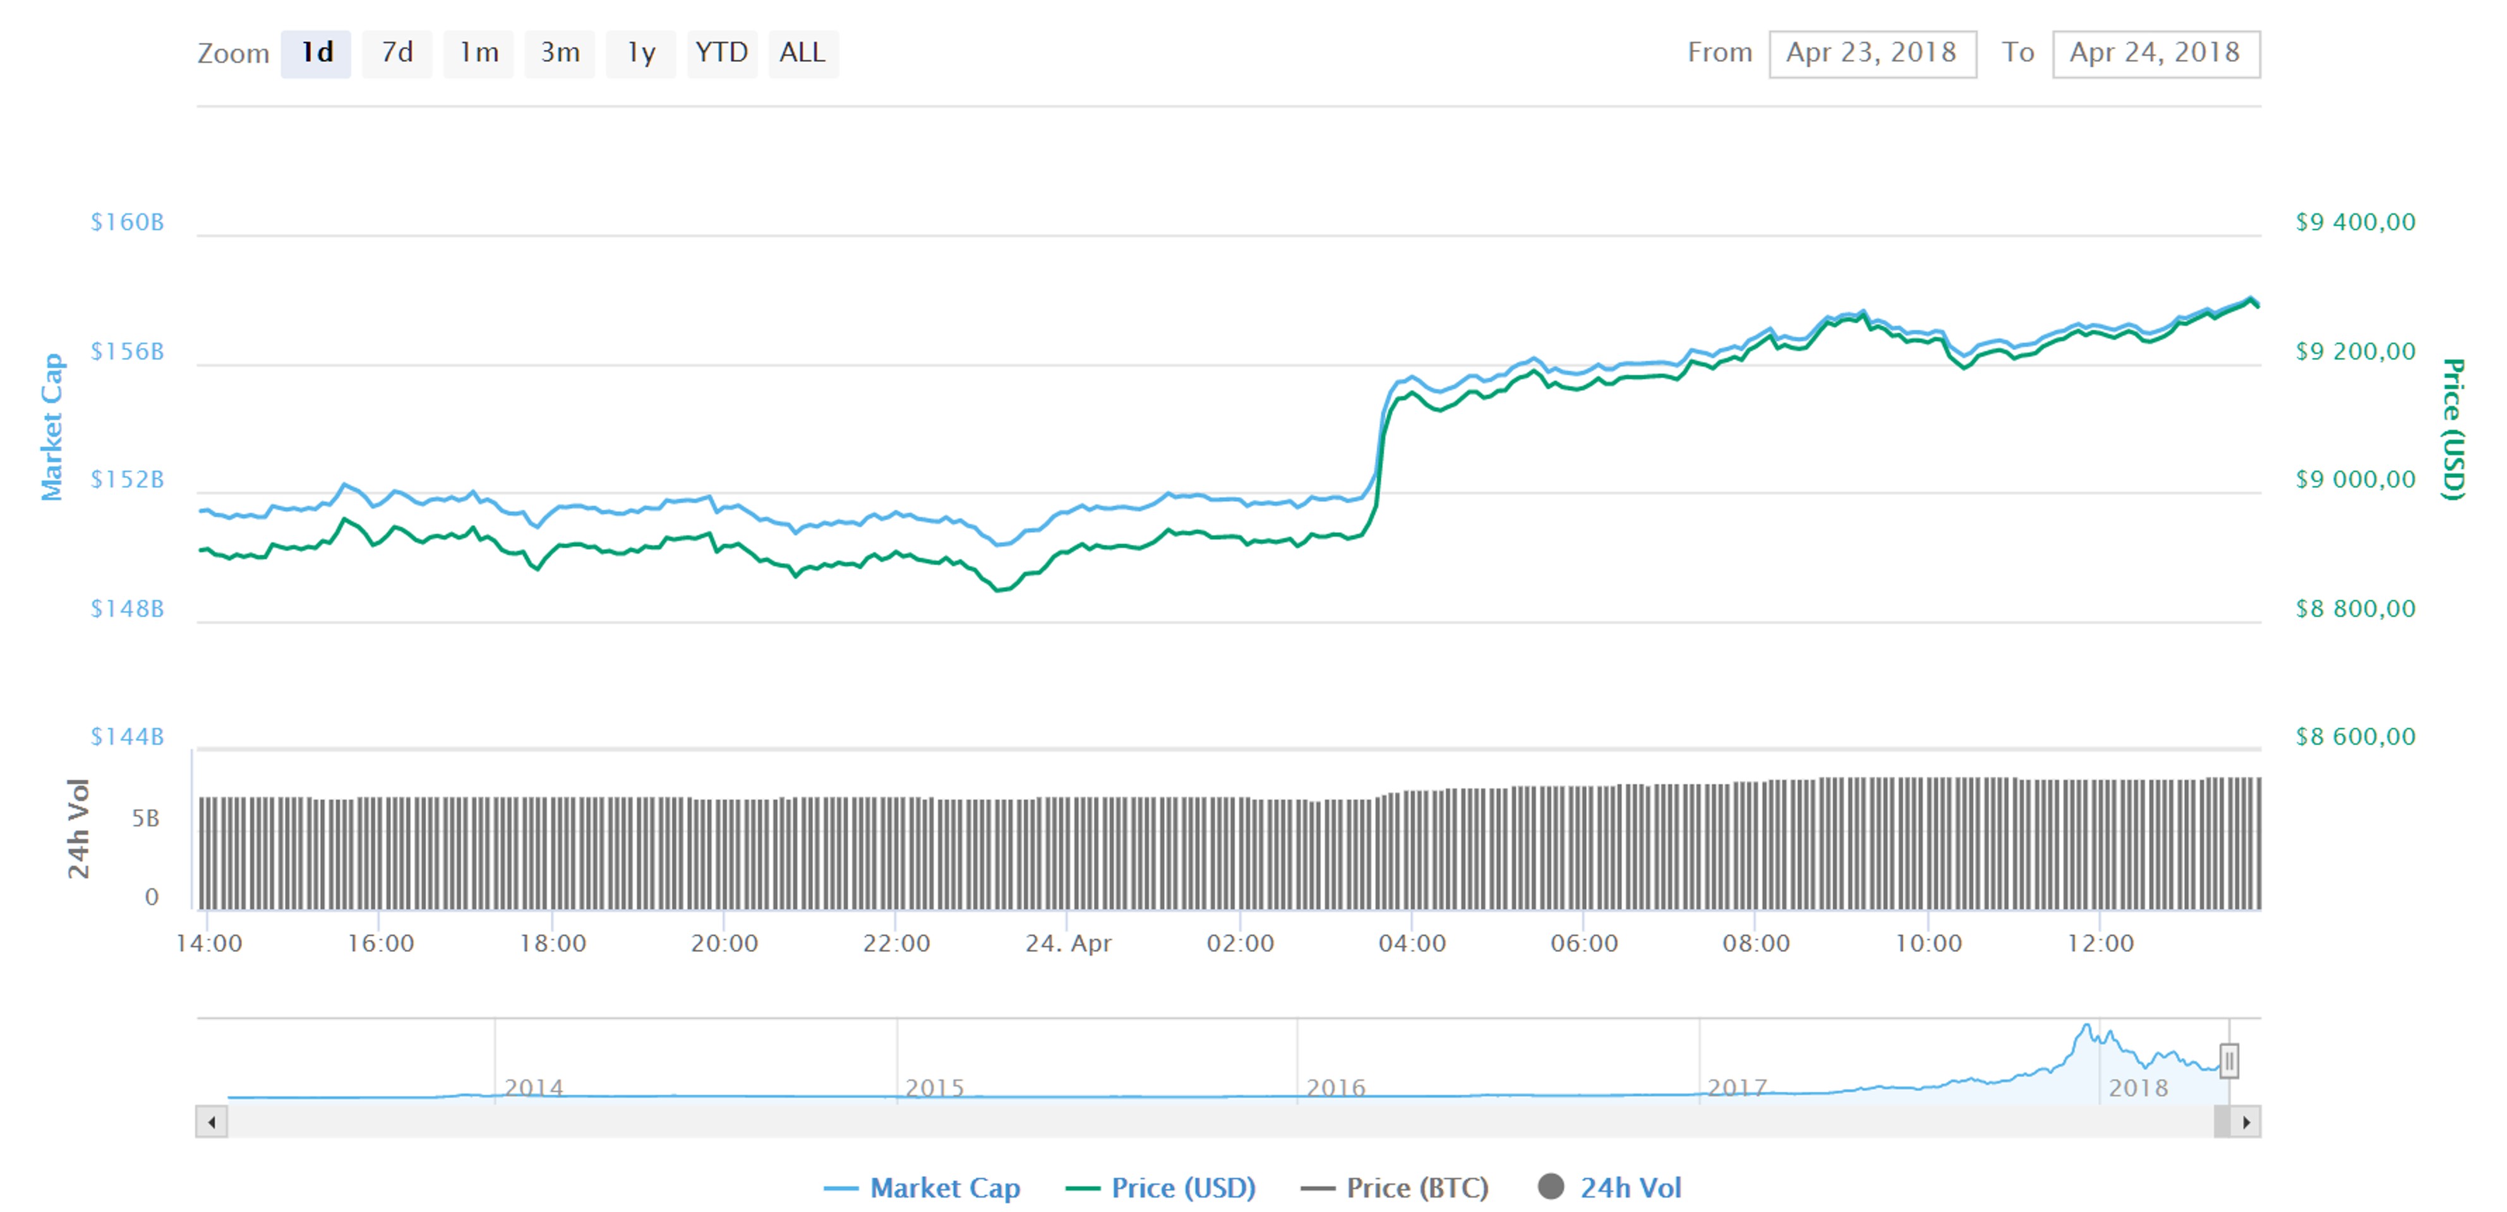Toggle Market Cap series in legend
The image size is (2507, 1212).
click(923, 1187)
